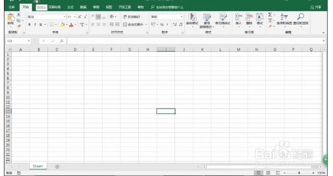Switch to Review (审阅) tab
Screen dimensions: 333x176
click(x=96, y=7)
